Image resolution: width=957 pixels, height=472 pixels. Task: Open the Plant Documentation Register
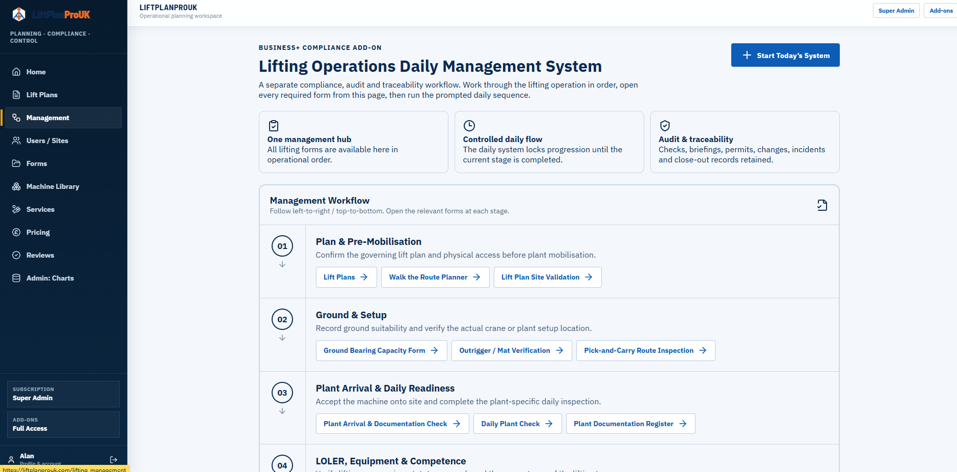(x=631, y=424)
